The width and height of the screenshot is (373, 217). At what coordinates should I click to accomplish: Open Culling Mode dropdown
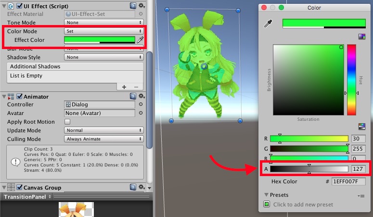pyautogui.click(x=103, y=139)
